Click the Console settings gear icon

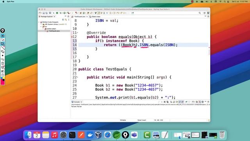(x=203, y=102)
